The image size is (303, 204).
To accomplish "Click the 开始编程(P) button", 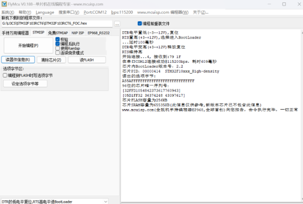I will [28, 45].
